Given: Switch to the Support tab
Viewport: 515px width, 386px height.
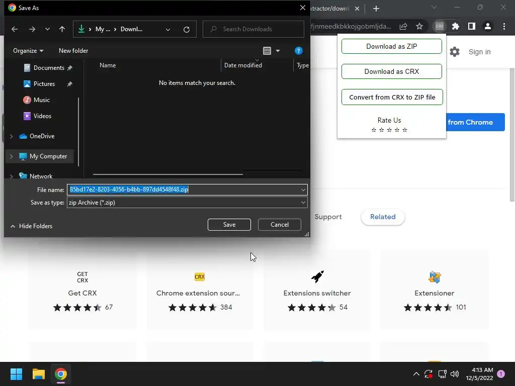Looking at the screenshot, I should (328, 217).
